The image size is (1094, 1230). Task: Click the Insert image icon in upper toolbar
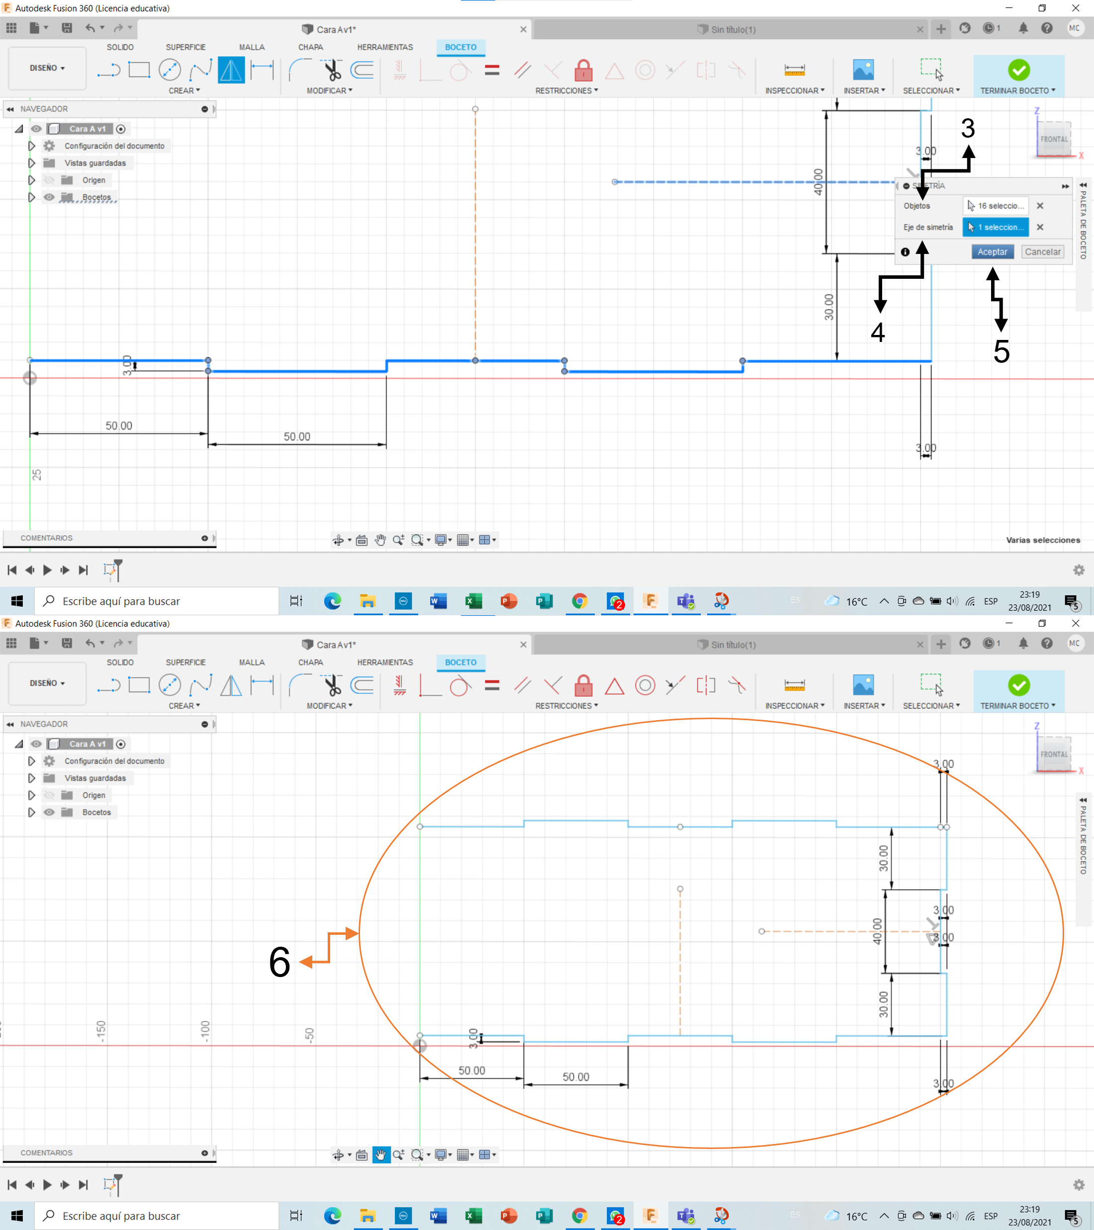[x=863, y=70]
